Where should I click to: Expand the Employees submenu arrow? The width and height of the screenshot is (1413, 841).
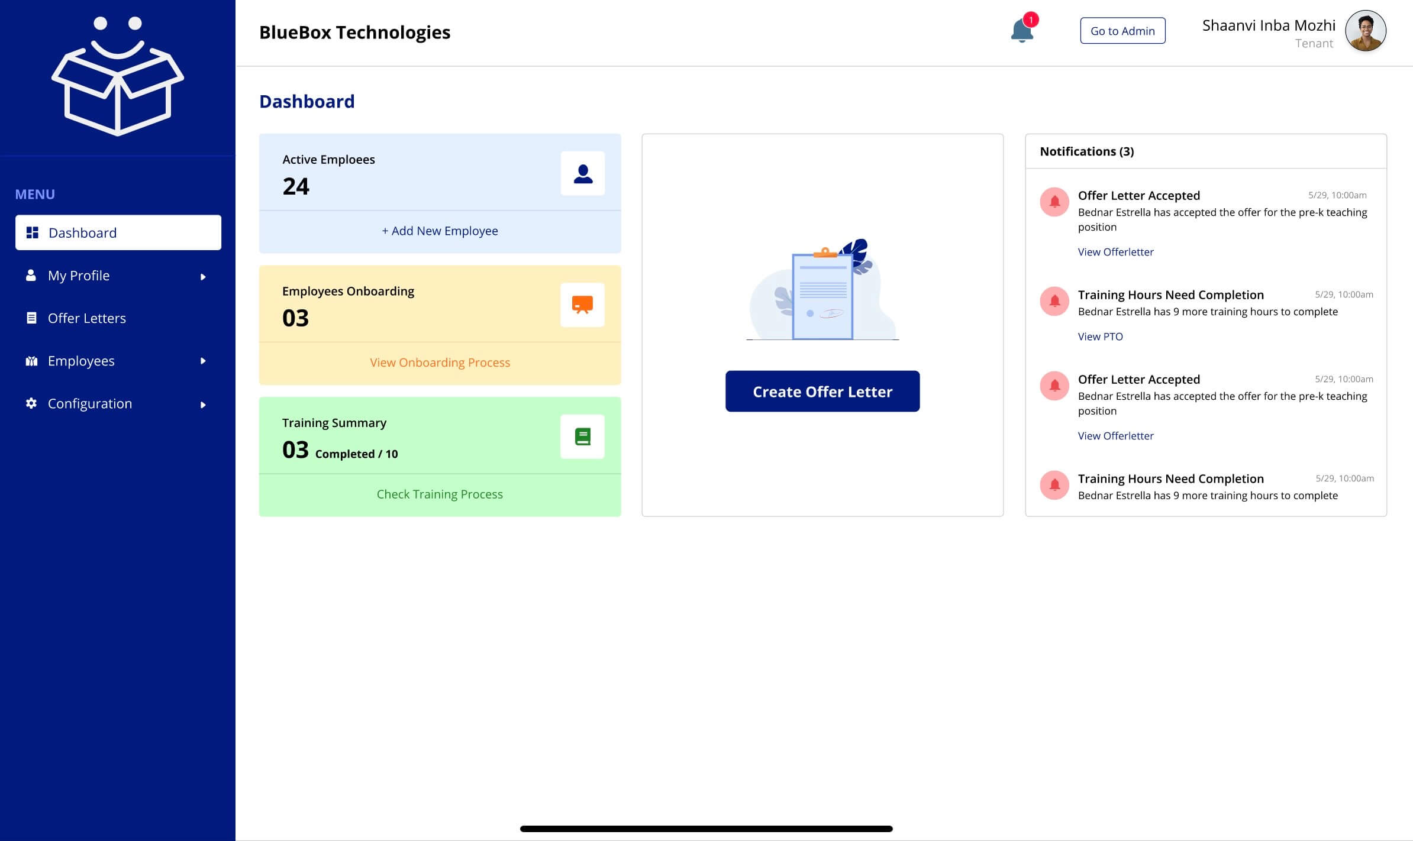click(x=203, y=361)
